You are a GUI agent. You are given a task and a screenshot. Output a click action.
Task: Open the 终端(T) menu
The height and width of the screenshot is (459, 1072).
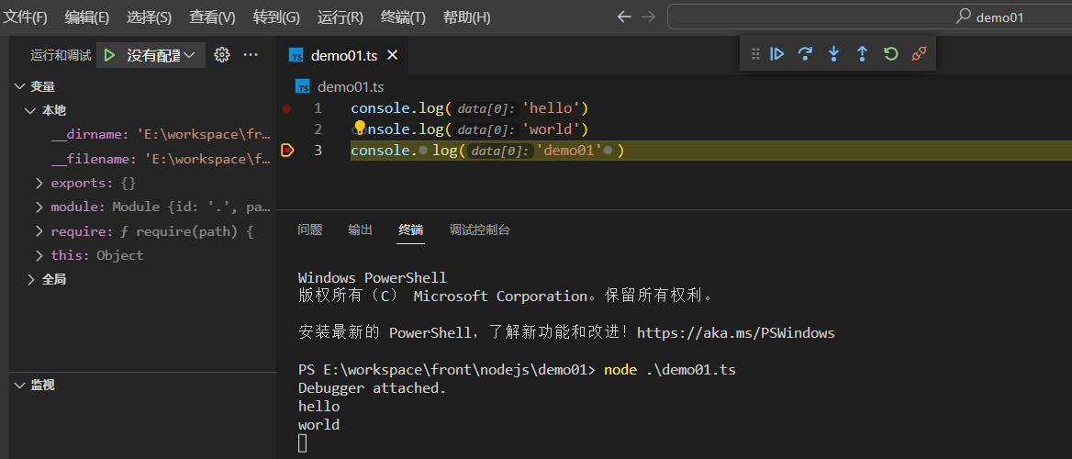click(403, 17)
